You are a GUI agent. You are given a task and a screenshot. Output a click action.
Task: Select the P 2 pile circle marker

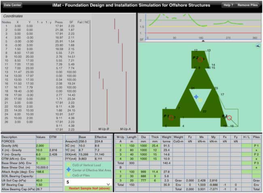200,59
